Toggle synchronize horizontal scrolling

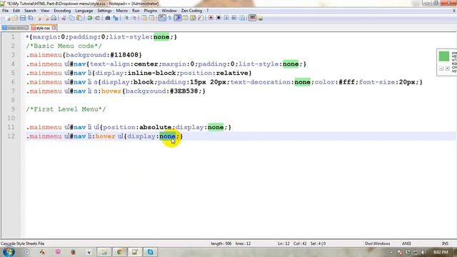coord(151,18)
